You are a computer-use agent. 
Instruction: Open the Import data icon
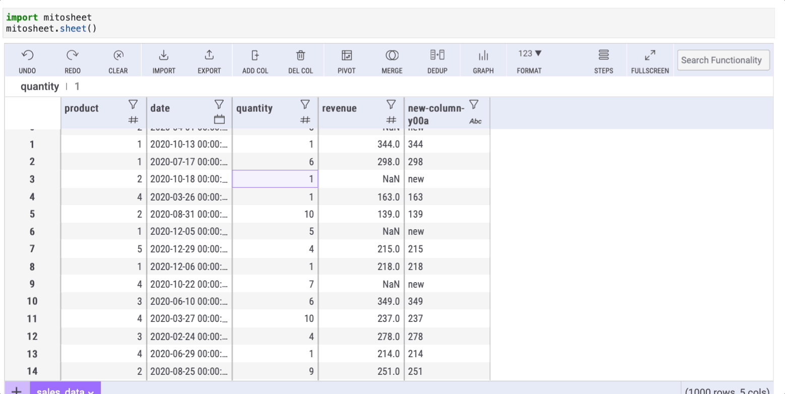click(x=164, y=55)
